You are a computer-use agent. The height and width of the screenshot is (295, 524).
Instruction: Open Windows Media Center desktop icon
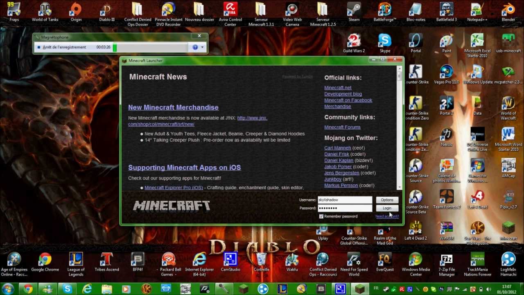[x=416, y=265]
